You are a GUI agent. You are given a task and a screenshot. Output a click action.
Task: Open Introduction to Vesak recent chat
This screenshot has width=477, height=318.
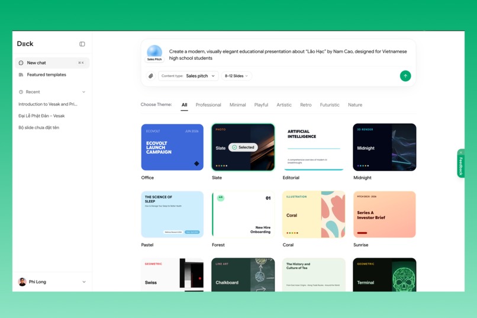(48, 104)
